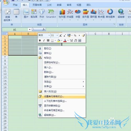
Task: Choose 粘贴(P) from the context menu
Action: (x=62, y=58)
